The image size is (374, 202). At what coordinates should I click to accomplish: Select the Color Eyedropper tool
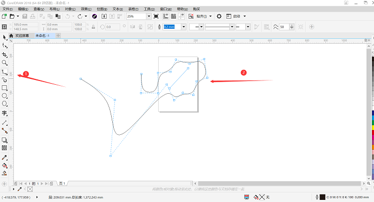(x=4, y=157)
